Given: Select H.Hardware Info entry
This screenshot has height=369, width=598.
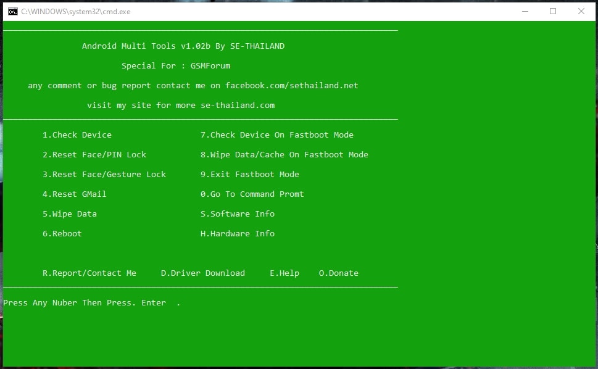Looking at the screenshot, I should (239, 233).
